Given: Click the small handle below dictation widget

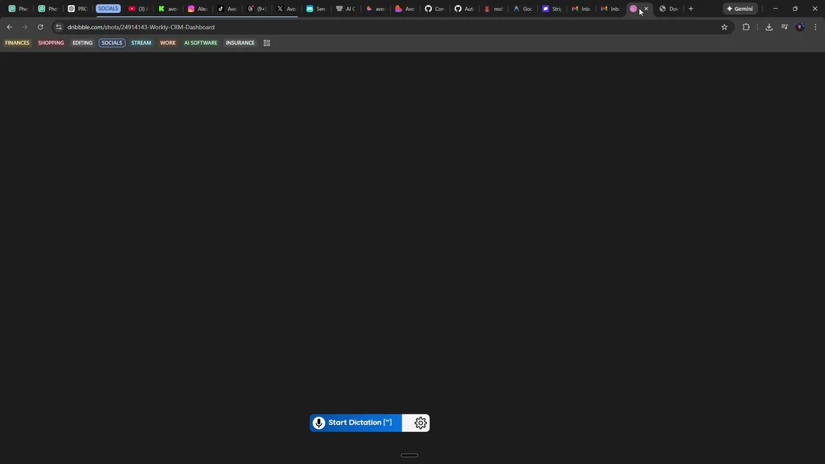Looking at the screenshot, I should (409, 456).
